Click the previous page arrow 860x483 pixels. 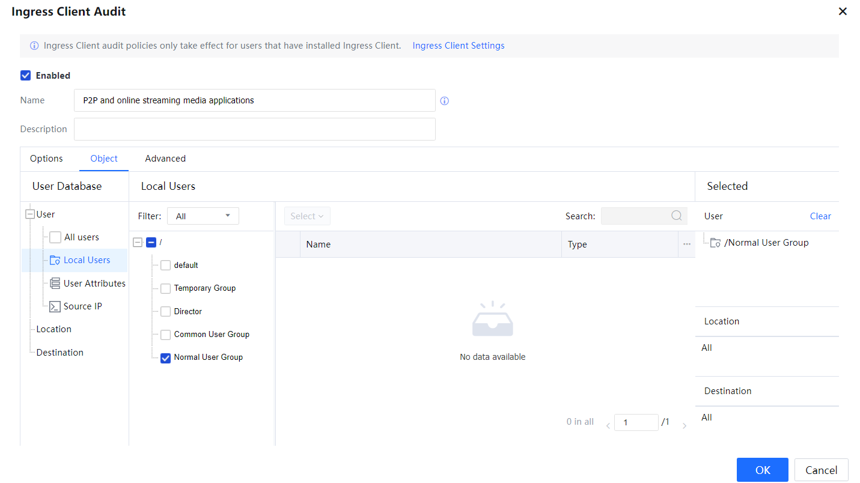point(608,426)
